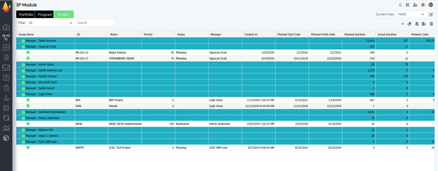Click the question mark help sidebar icon
Screen dimensions: 438x171
coord(6,78)
